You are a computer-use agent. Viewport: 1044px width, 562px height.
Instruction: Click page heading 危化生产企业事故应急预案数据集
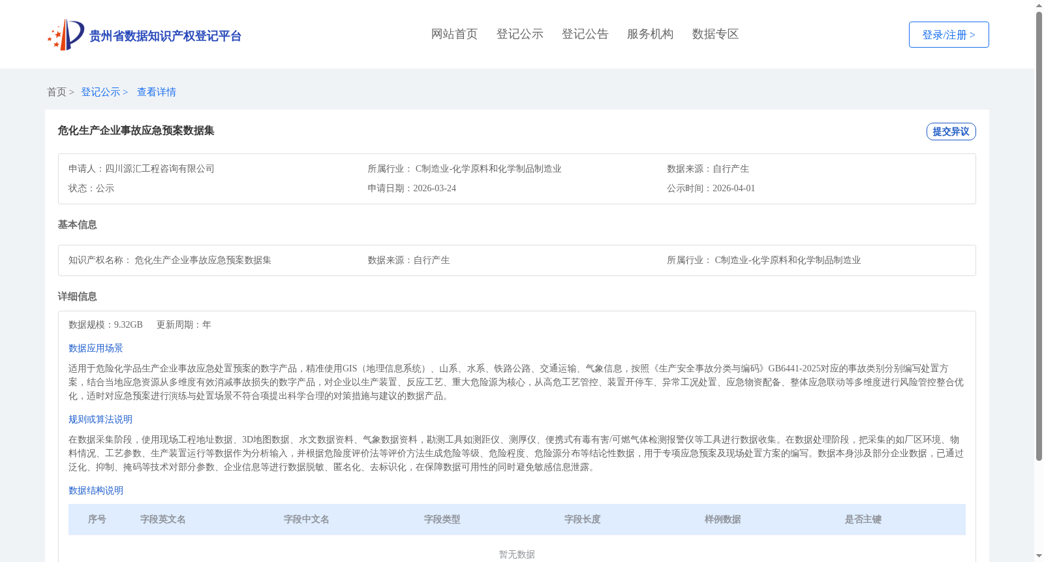tap(136, 131)
